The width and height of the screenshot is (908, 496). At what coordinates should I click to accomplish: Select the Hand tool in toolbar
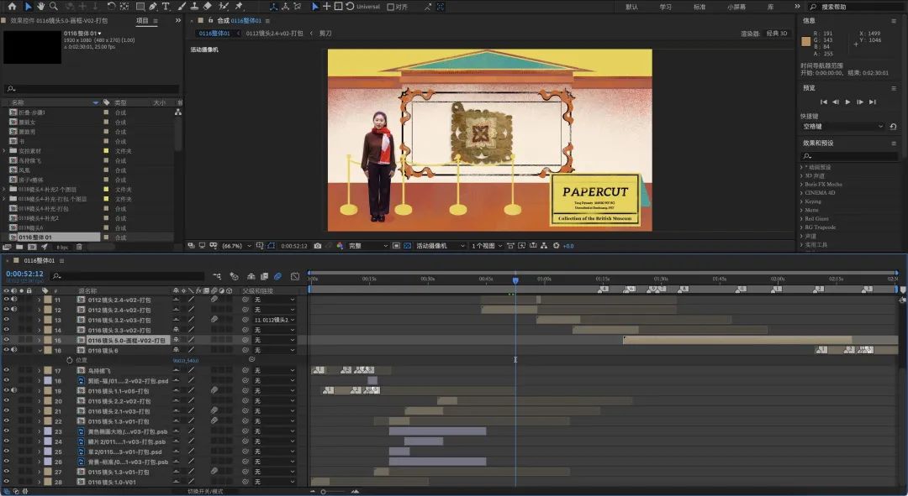[x=42, y=6]
